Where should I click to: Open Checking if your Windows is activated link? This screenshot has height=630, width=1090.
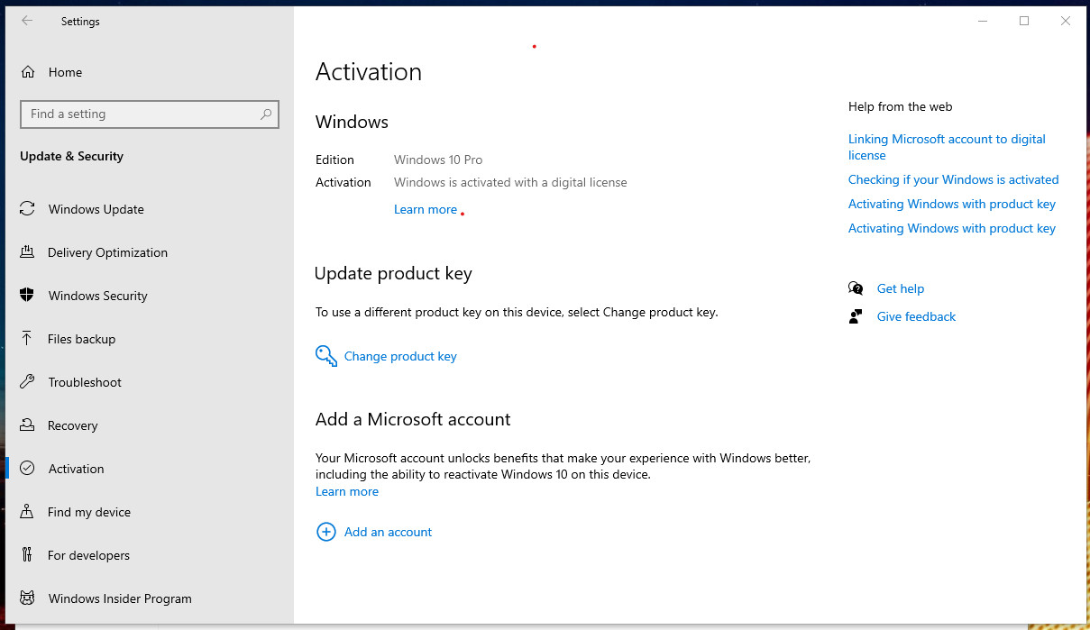click(954, 179)
